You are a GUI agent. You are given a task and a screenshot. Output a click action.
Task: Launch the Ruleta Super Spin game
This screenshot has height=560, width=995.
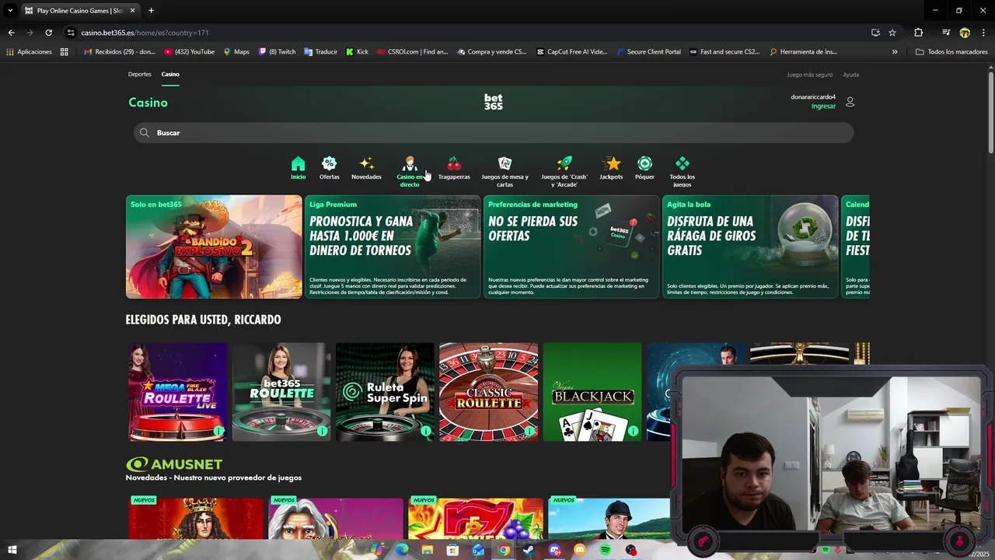pyautogui.click(x=385, y=392)
